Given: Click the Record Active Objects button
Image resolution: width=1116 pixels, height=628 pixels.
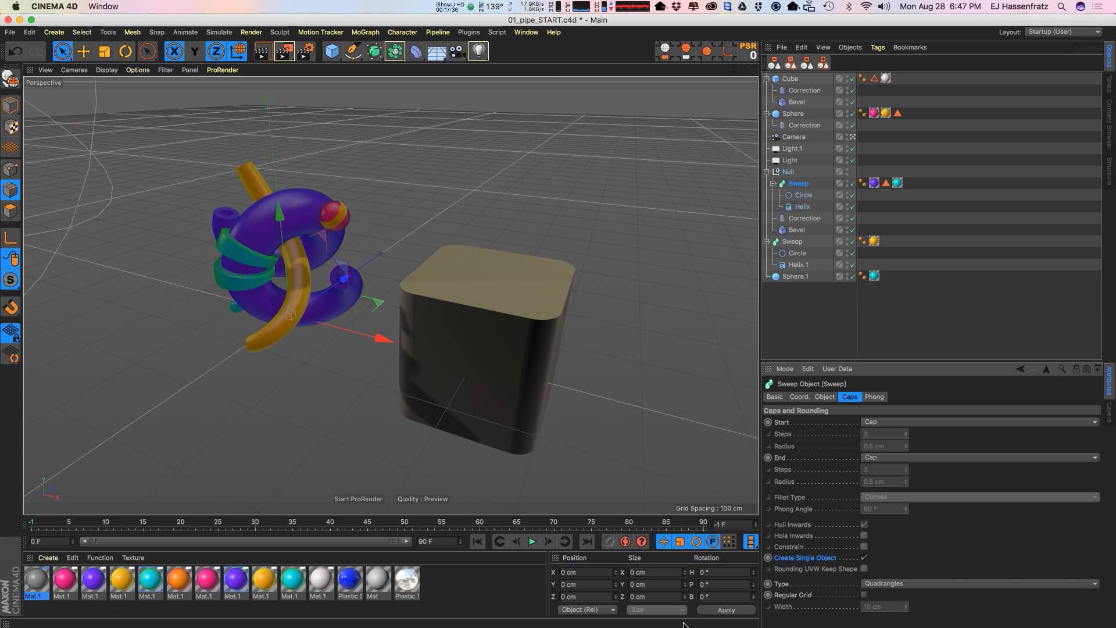Looking at the screenshot, I should click(609, 541).
